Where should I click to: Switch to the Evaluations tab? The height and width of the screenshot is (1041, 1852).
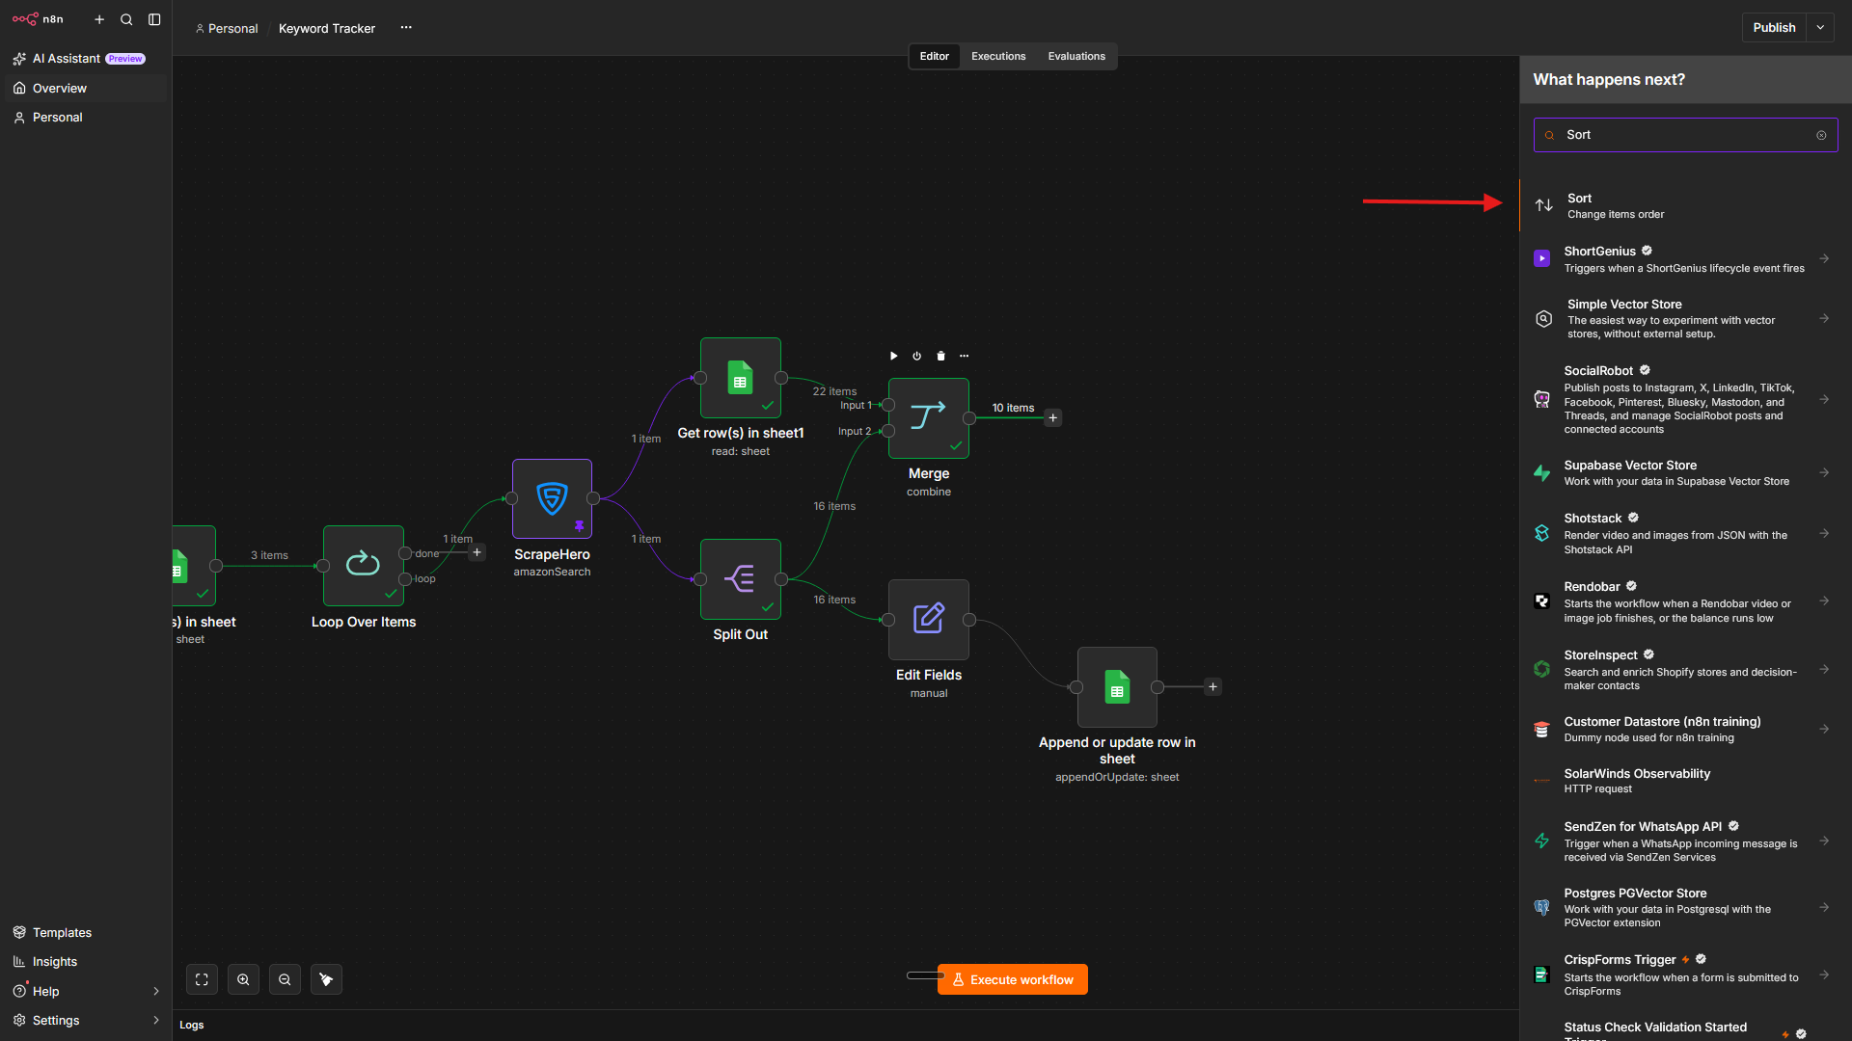[x=1076, y=56]
